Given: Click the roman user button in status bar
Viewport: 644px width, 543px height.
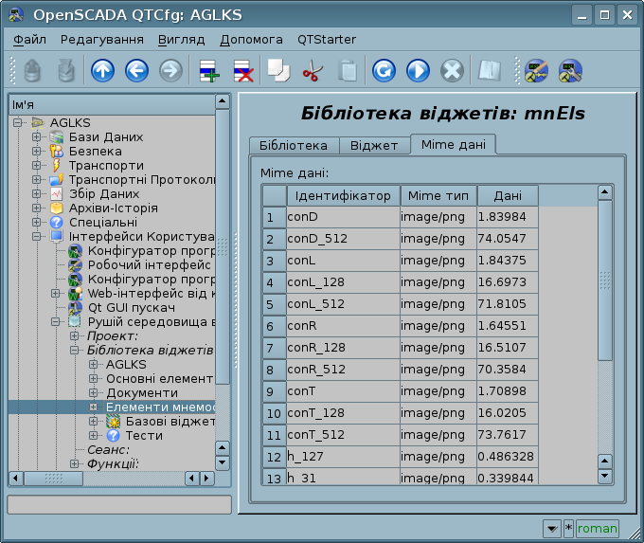Looking at the screenshot, I should (598, 528).
